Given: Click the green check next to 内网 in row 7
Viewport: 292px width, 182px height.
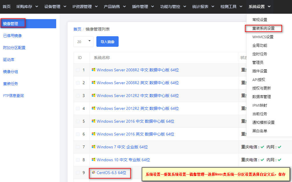Looking at the screenshot, I should pyautogui.click(x=279, y=147).
